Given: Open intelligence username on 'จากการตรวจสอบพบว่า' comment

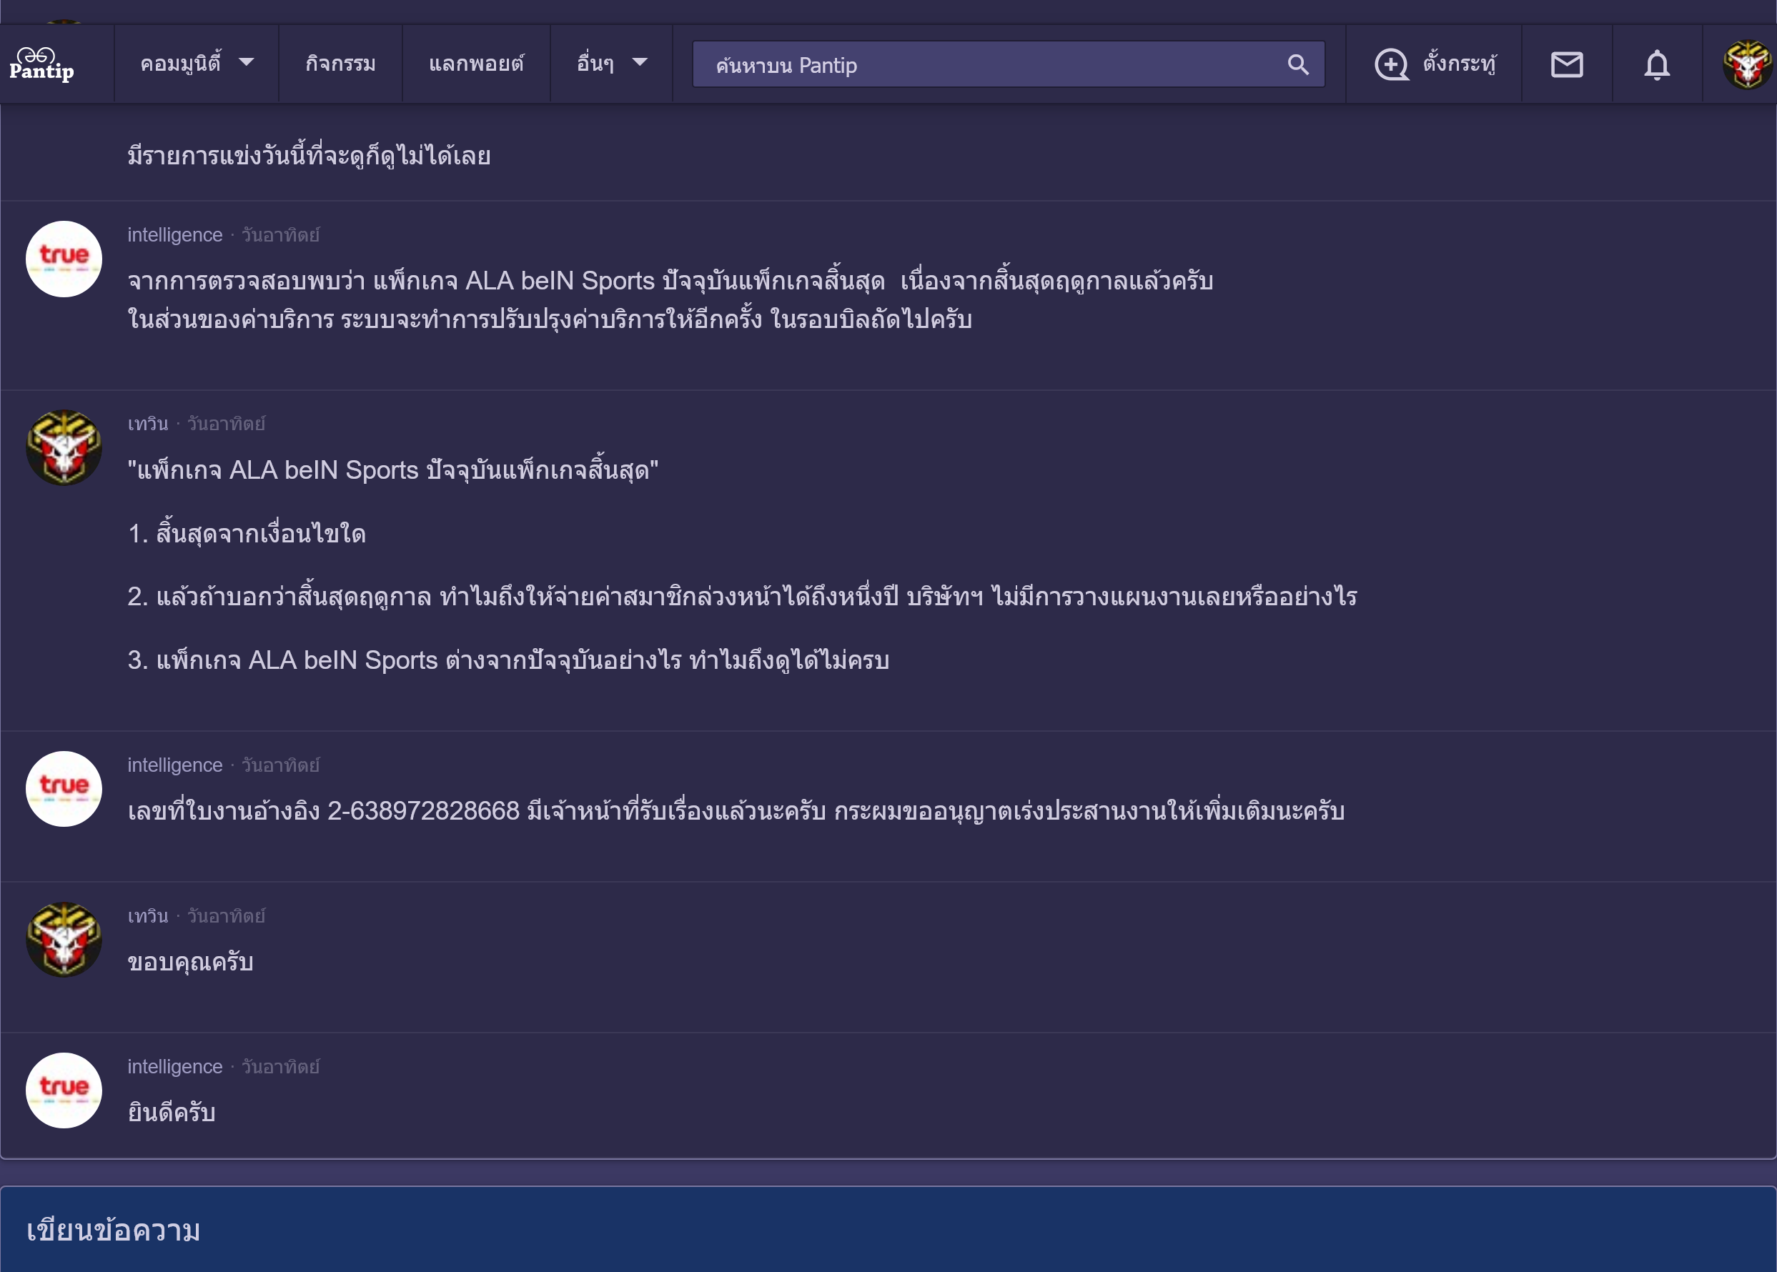Looking at the screenshot, I should (x=174, y=235).
